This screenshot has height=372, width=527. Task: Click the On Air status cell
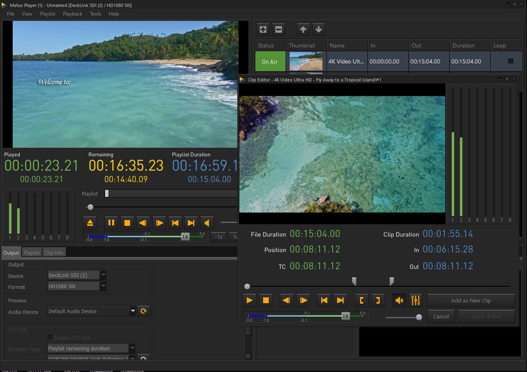click(270, 61)
